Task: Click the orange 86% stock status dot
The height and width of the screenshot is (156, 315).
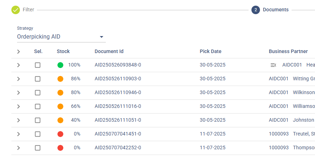Action: click(x=60, y=79)
